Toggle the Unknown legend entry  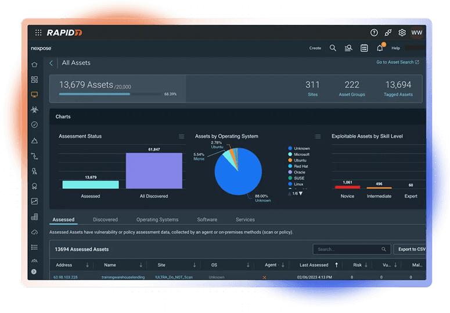click(x=299, y=148)
